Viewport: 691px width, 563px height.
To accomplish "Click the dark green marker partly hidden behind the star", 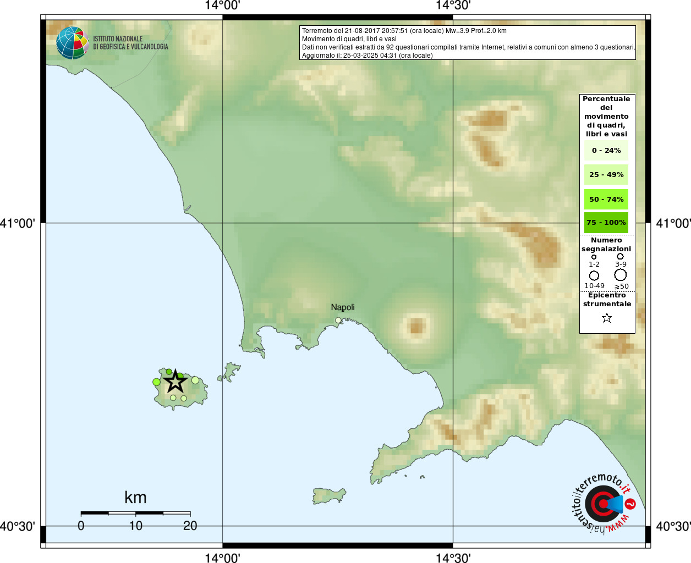I will (x=180, y=376).
